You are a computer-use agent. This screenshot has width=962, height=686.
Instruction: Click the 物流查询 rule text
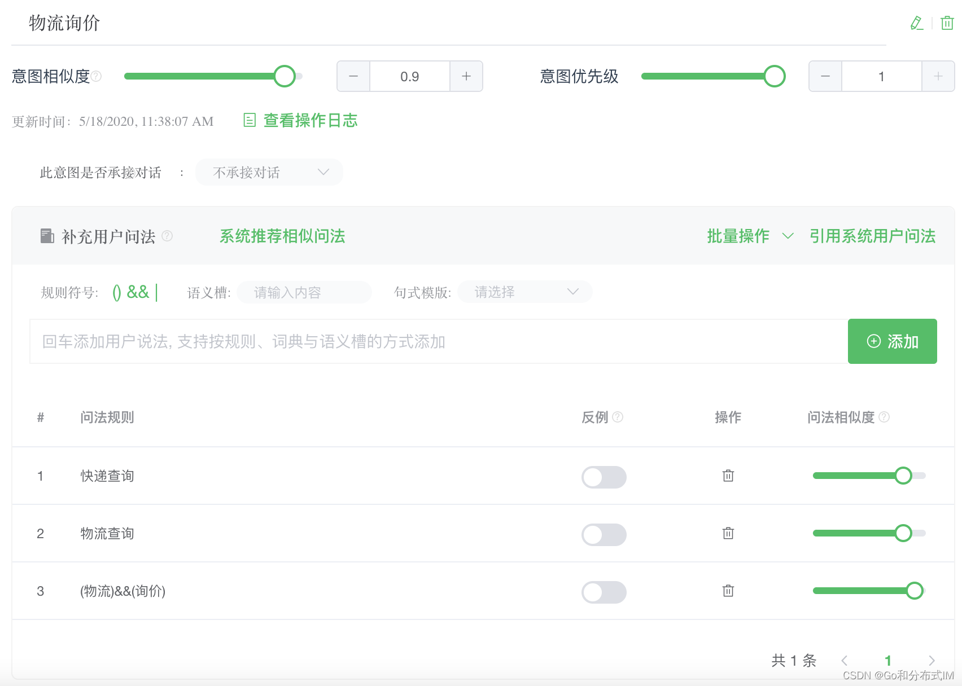tap(107, 533)
